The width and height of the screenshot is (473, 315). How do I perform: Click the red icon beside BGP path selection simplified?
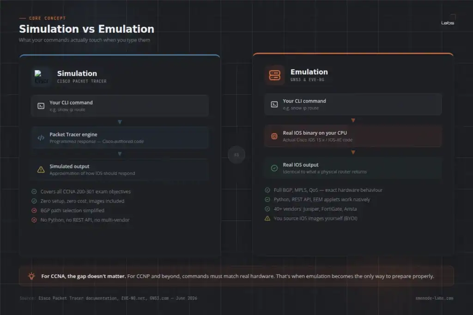34,210
